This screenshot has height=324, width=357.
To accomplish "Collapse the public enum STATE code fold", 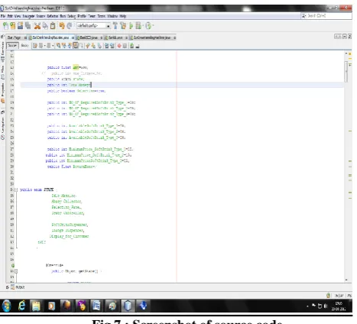I will tap(16, 190).
